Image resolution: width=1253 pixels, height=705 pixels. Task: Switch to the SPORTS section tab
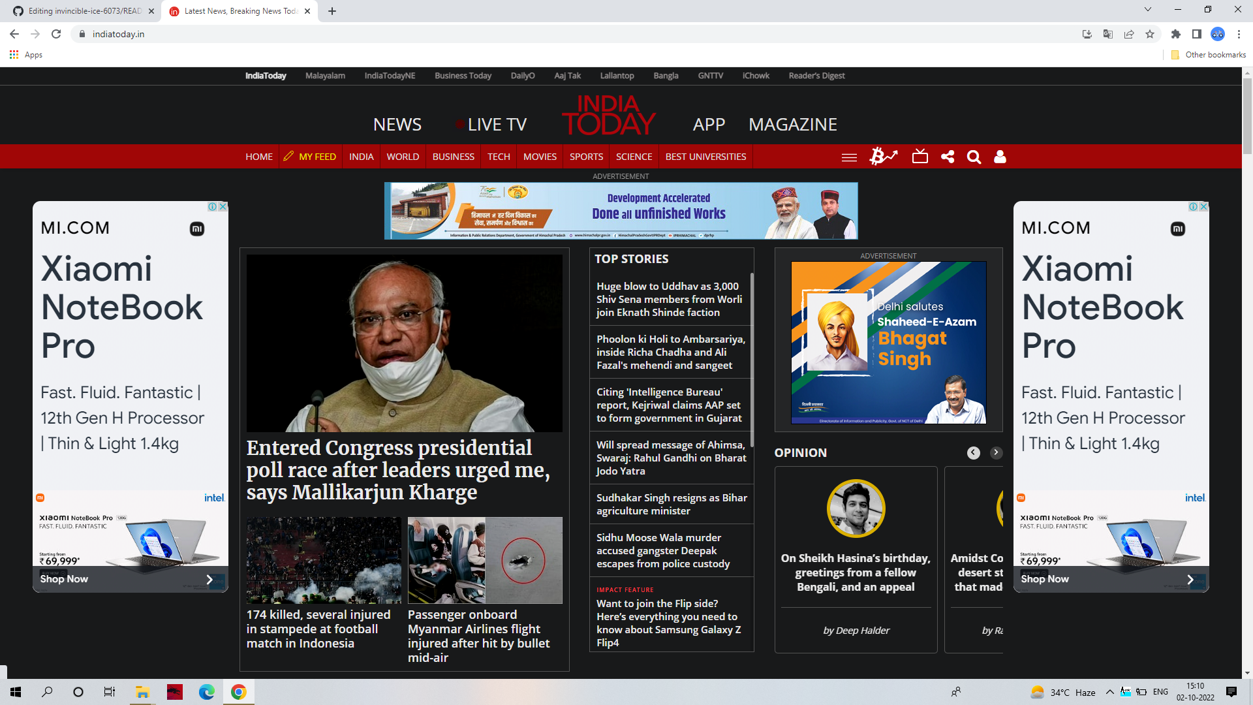pos(585,157)
